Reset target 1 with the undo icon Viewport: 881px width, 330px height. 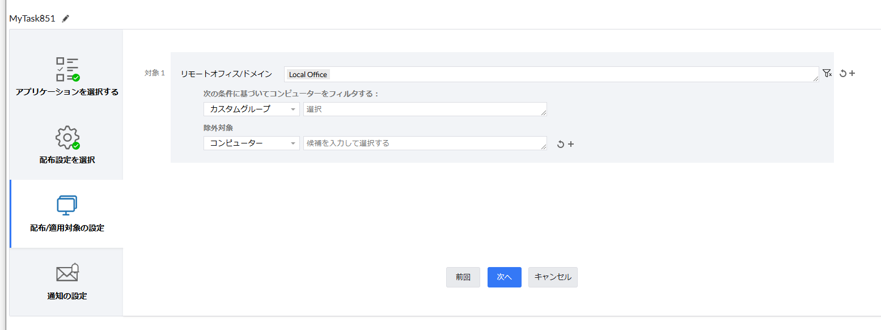[842, 74]
